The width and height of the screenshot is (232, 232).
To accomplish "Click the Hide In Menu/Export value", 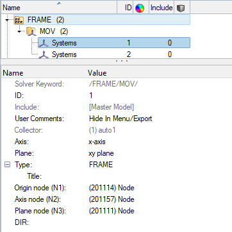I will pyautogui.click(x=120, y=119).
